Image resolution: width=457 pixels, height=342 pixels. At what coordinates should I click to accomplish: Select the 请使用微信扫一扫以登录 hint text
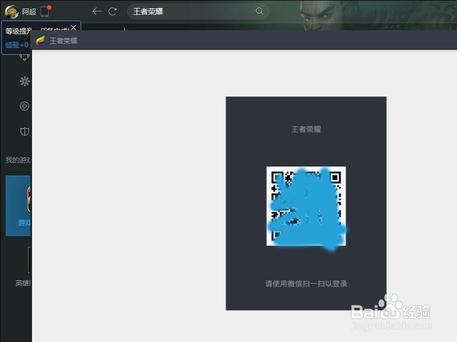[306, 283]
